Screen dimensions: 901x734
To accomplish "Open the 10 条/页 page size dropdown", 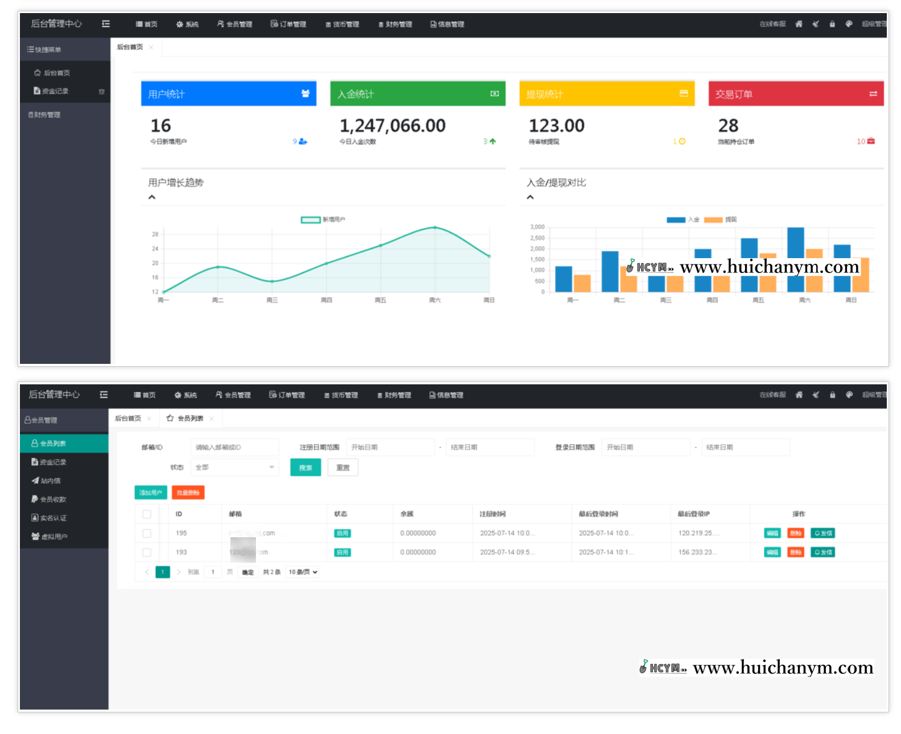I will pos(303,572).
